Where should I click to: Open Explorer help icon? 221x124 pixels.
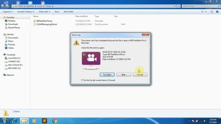pyautogui.click(x=217, y=12)
